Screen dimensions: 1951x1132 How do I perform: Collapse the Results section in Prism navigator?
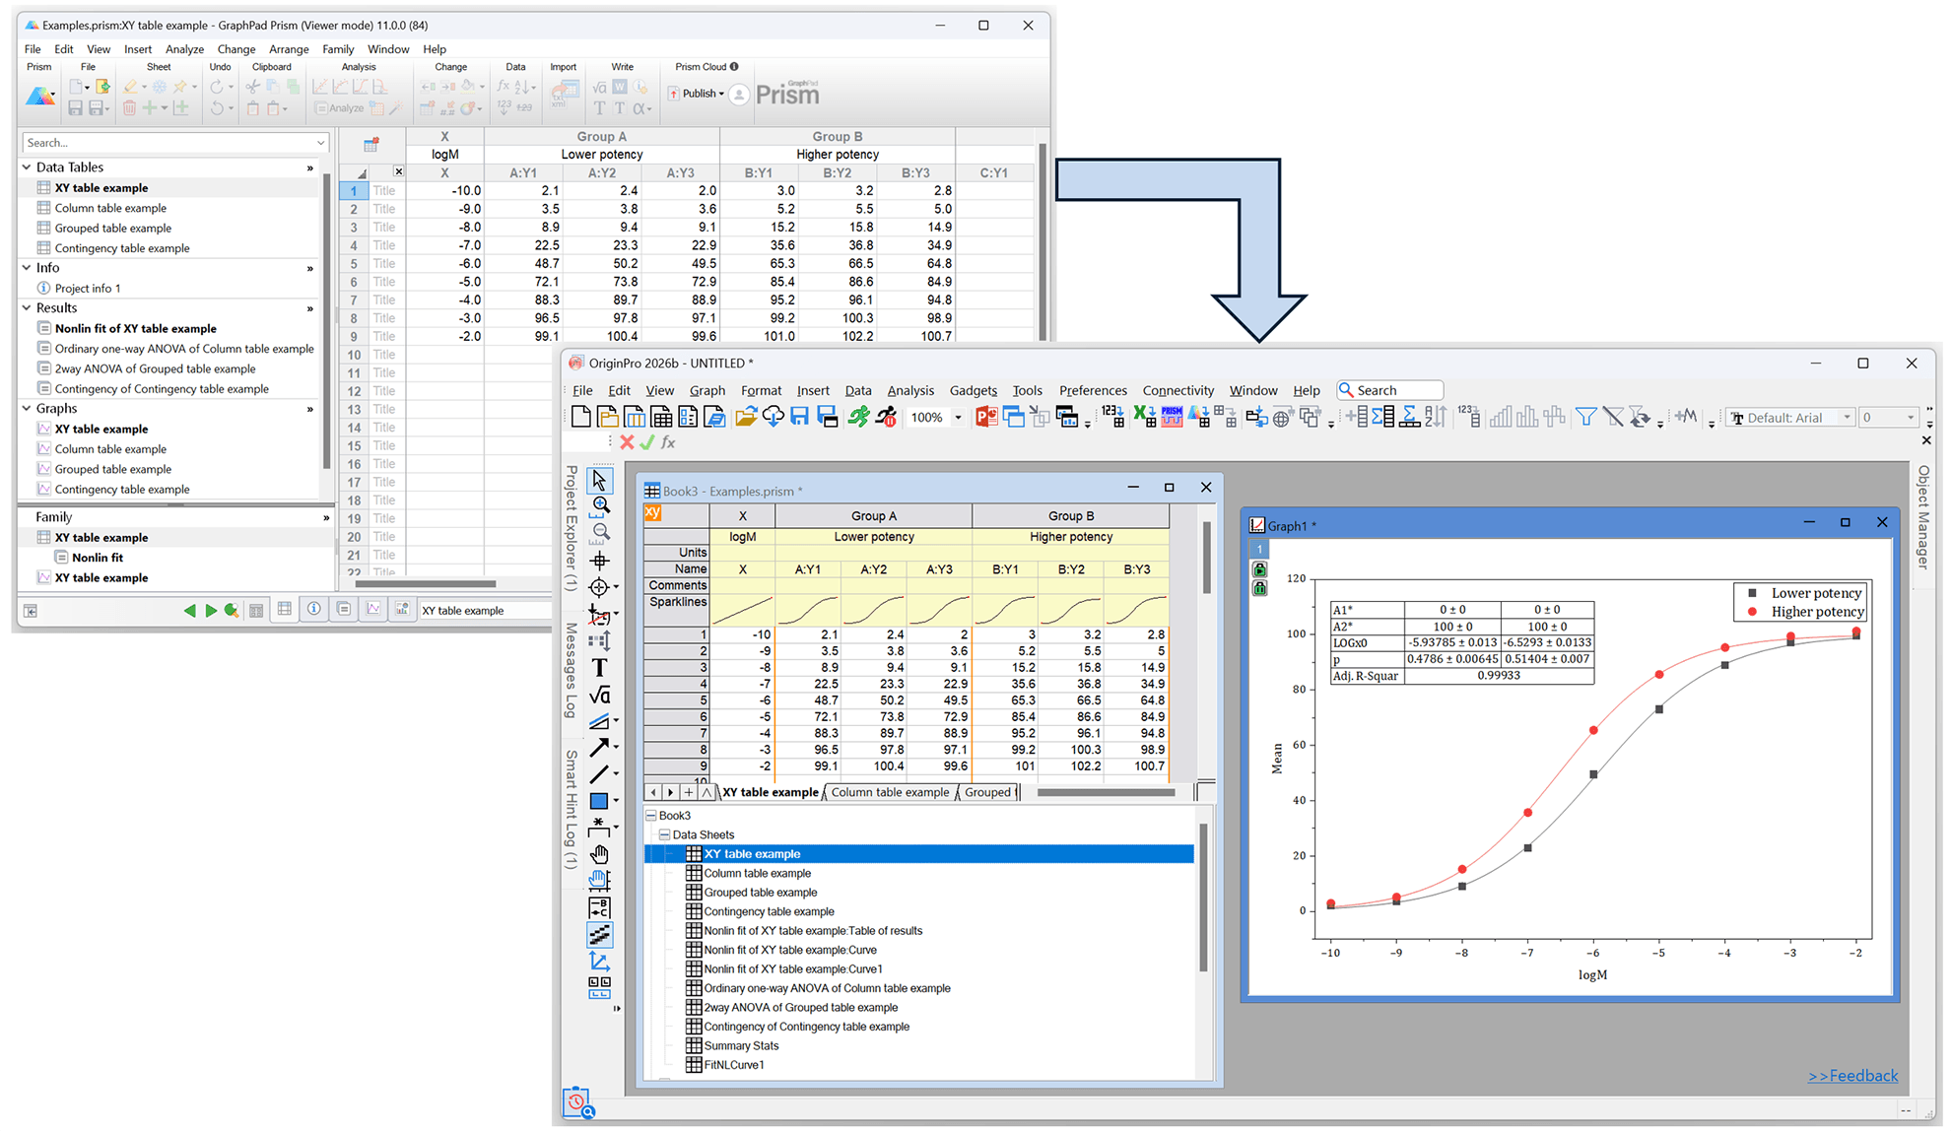(27, 307)
